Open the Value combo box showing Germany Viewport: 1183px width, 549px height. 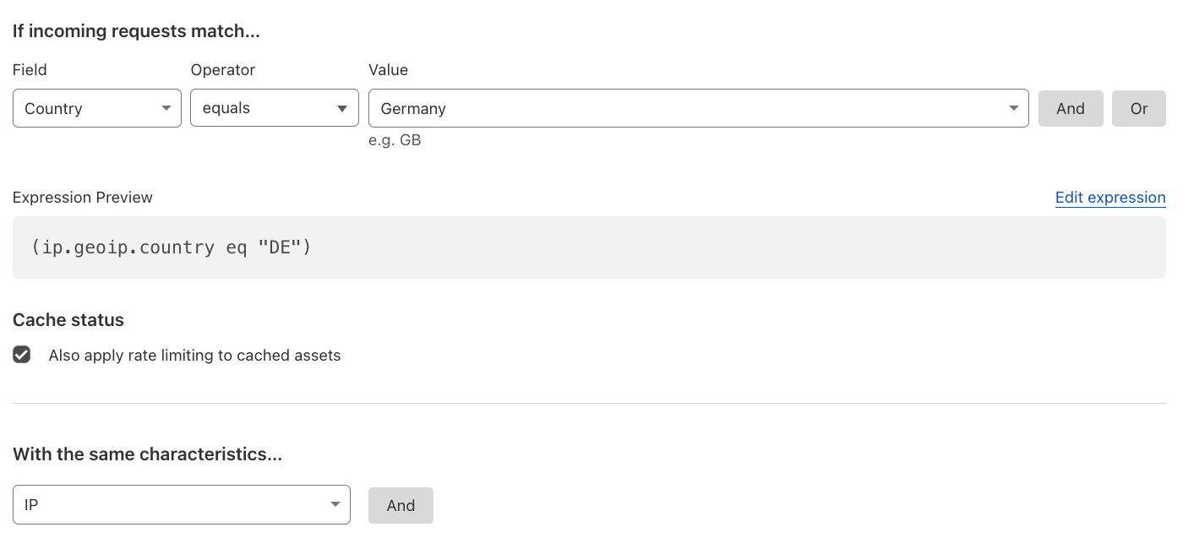pos(699,108)
